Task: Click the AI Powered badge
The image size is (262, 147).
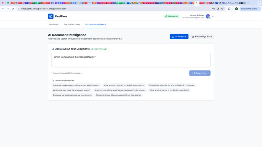Action: (x=171, y=16)
